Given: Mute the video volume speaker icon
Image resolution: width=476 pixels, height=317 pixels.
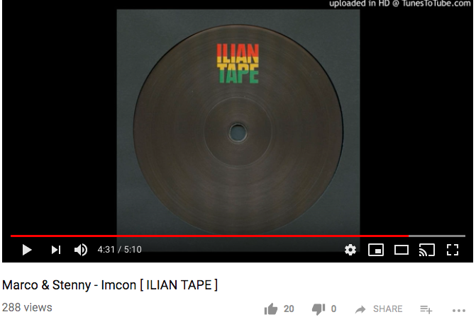Looking at the screenshot, I should [x=81, y=250].
